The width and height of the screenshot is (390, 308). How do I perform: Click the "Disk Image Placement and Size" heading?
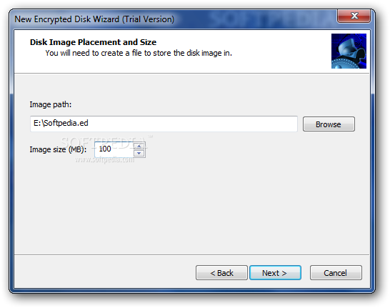(x=93, y=42)
